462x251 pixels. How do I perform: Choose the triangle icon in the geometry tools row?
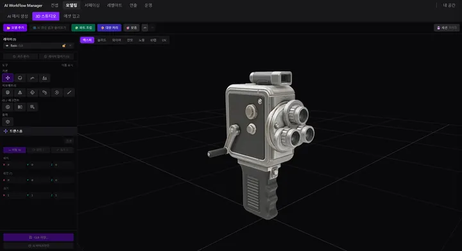(x=20, y=92)
